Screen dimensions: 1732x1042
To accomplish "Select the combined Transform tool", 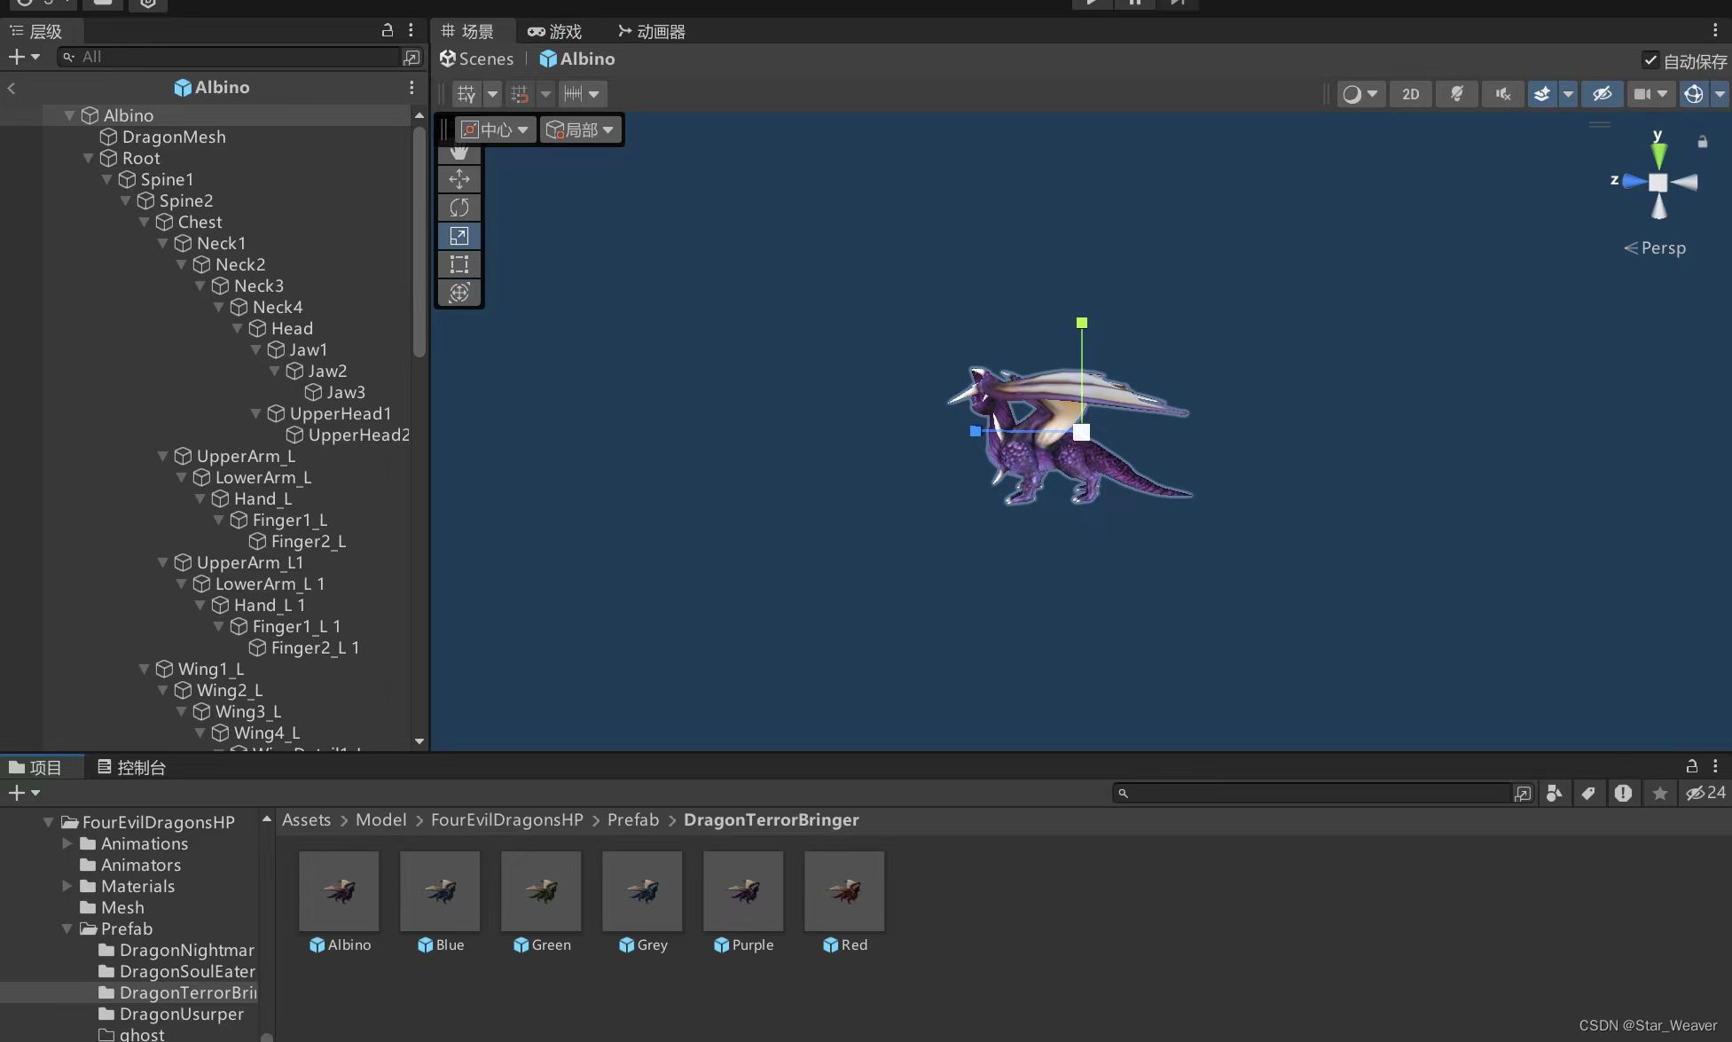I will [x=458, y=293].
